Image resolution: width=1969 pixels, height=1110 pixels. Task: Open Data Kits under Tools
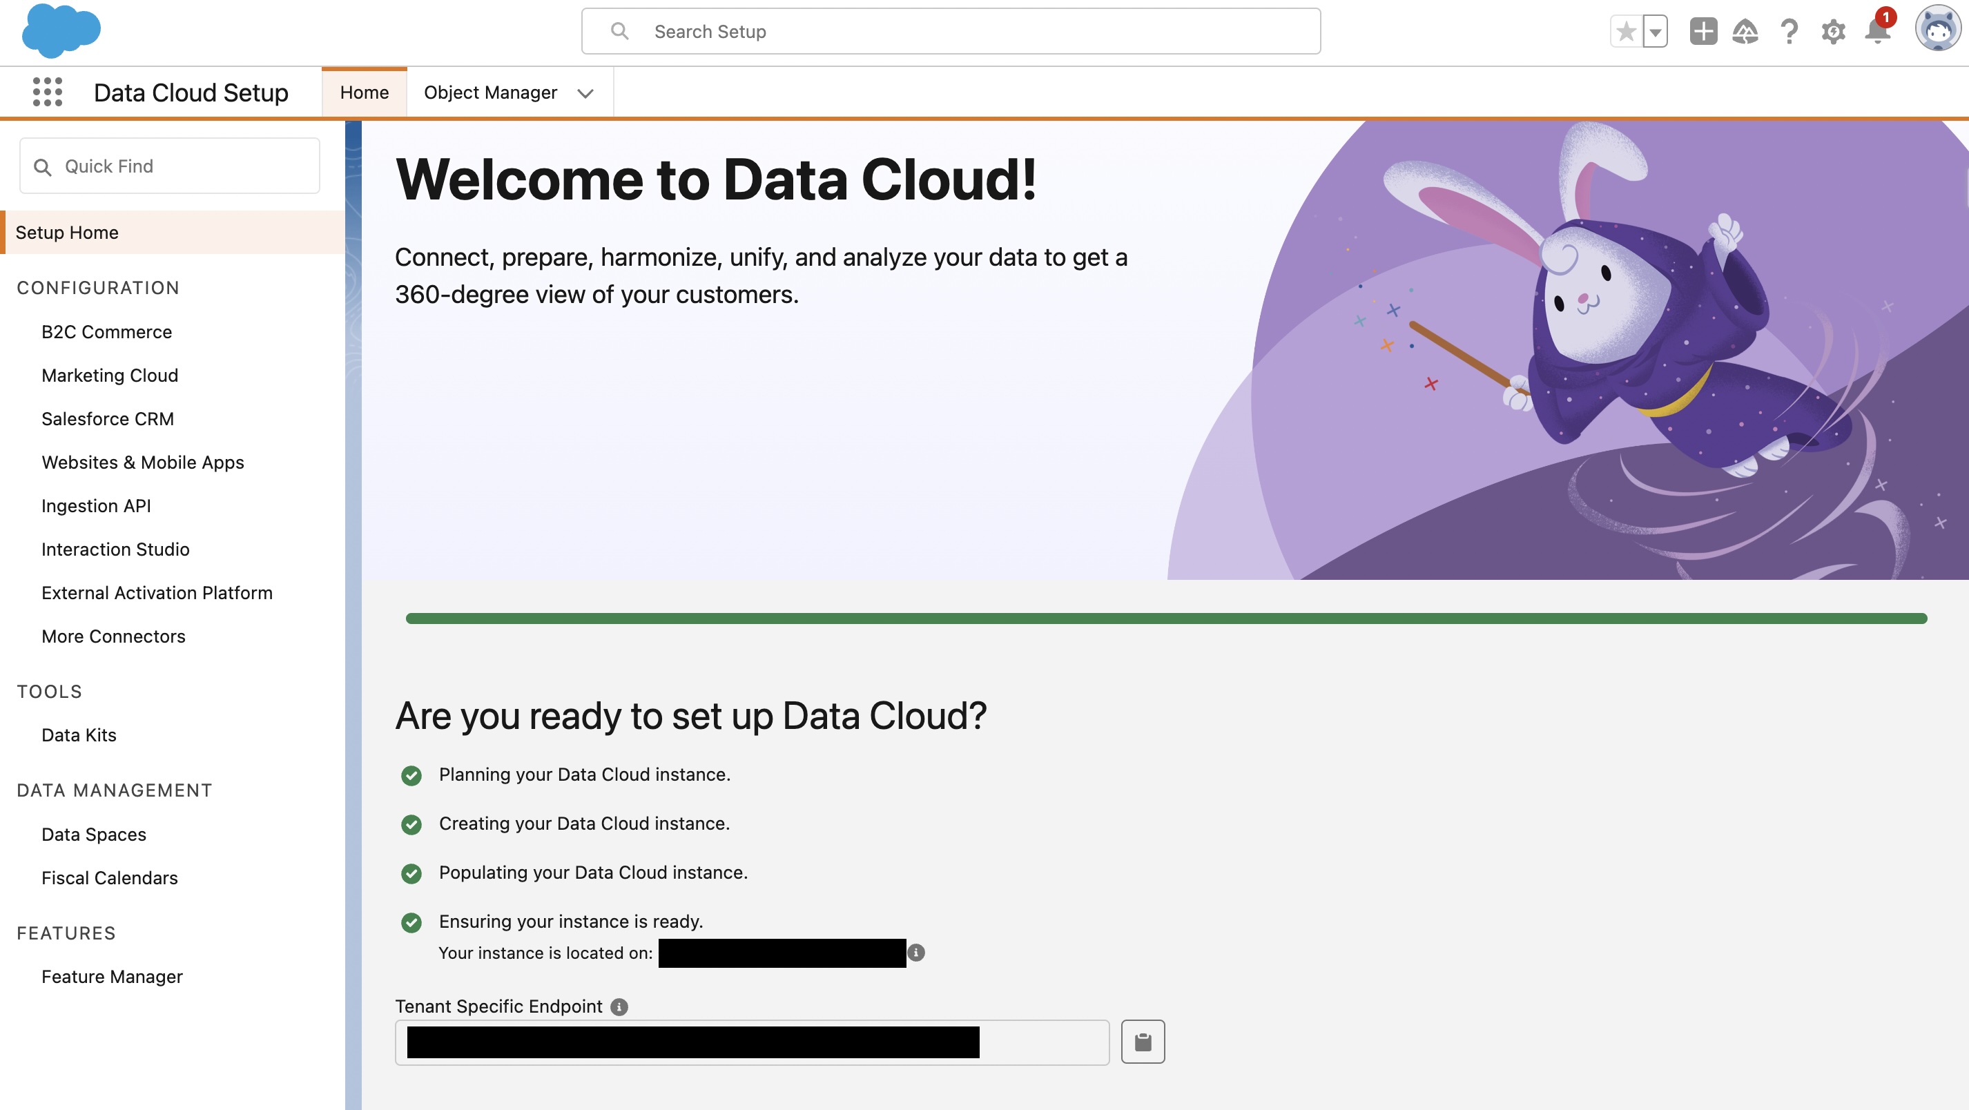pyautogui.click(x=79, y=735)
